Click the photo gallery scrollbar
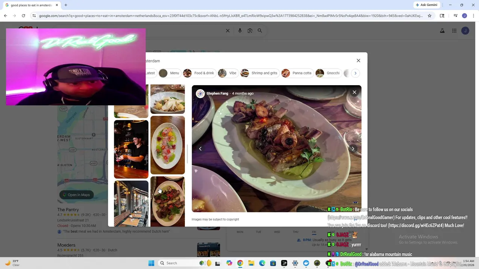 [x=188, y=153]
